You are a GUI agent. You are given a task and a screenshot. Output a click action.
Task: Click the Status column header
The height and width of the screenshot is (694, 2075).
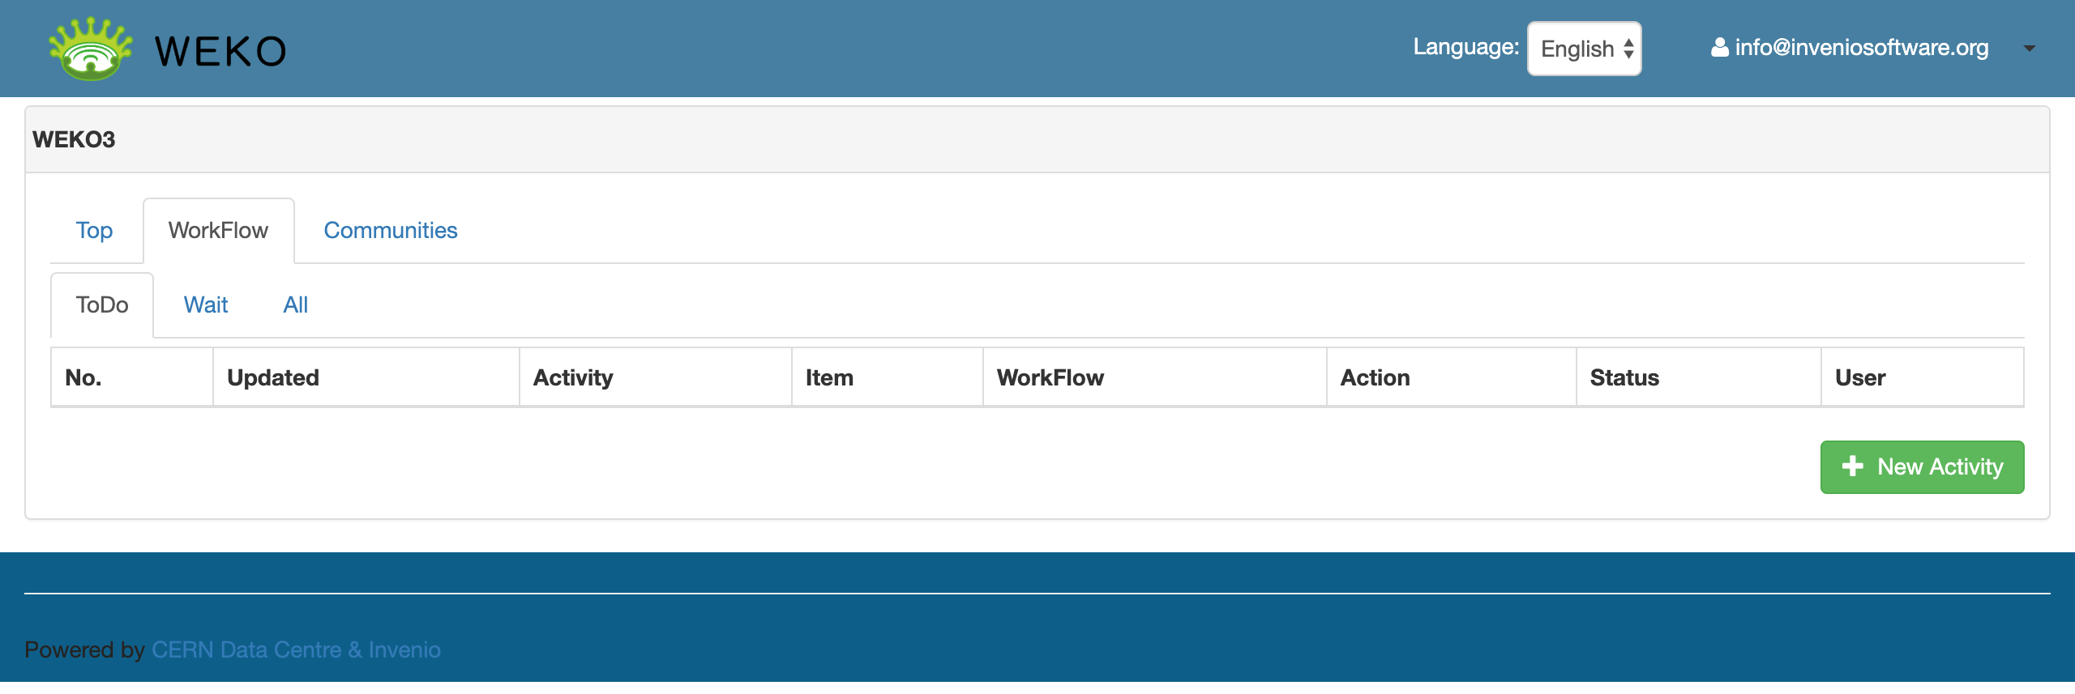pyautogui.click(x=1624, y=378)
